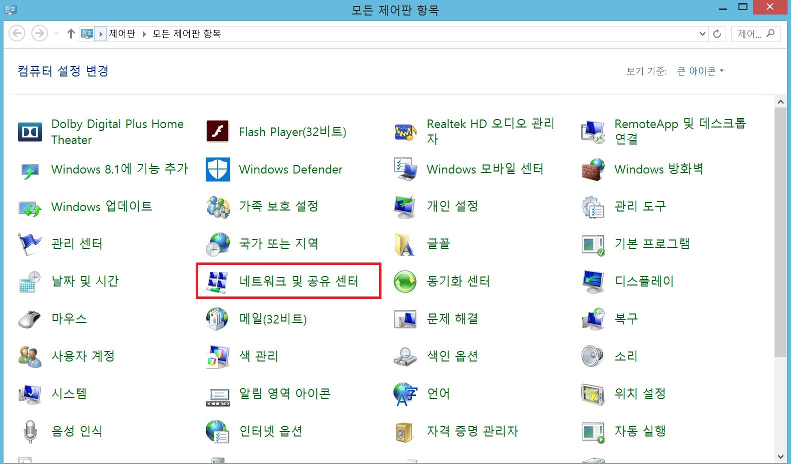The height and width of the screenshot is (464, 791).
Task: Open the 큰 아이콘 view dropdown
Action: pos(700,71)
